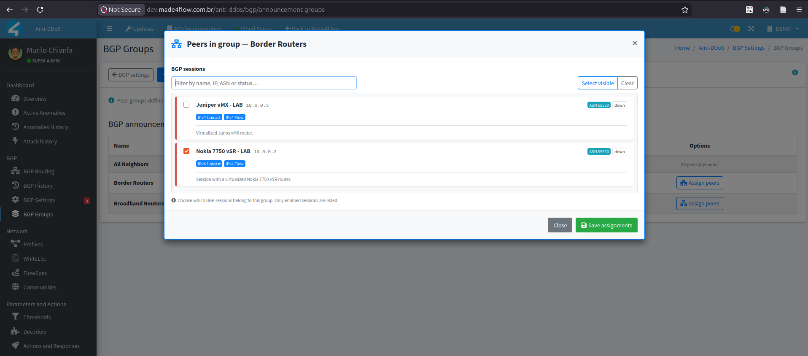
Task: Click the down status badge for Nokia 7750
Action: [619, 151]
